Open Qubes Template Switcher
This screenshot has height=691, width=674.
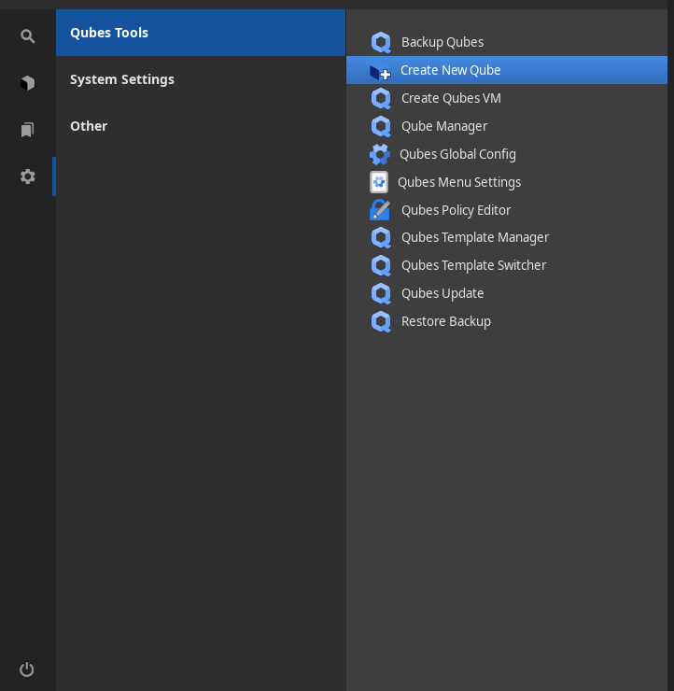tap(507, 266)
